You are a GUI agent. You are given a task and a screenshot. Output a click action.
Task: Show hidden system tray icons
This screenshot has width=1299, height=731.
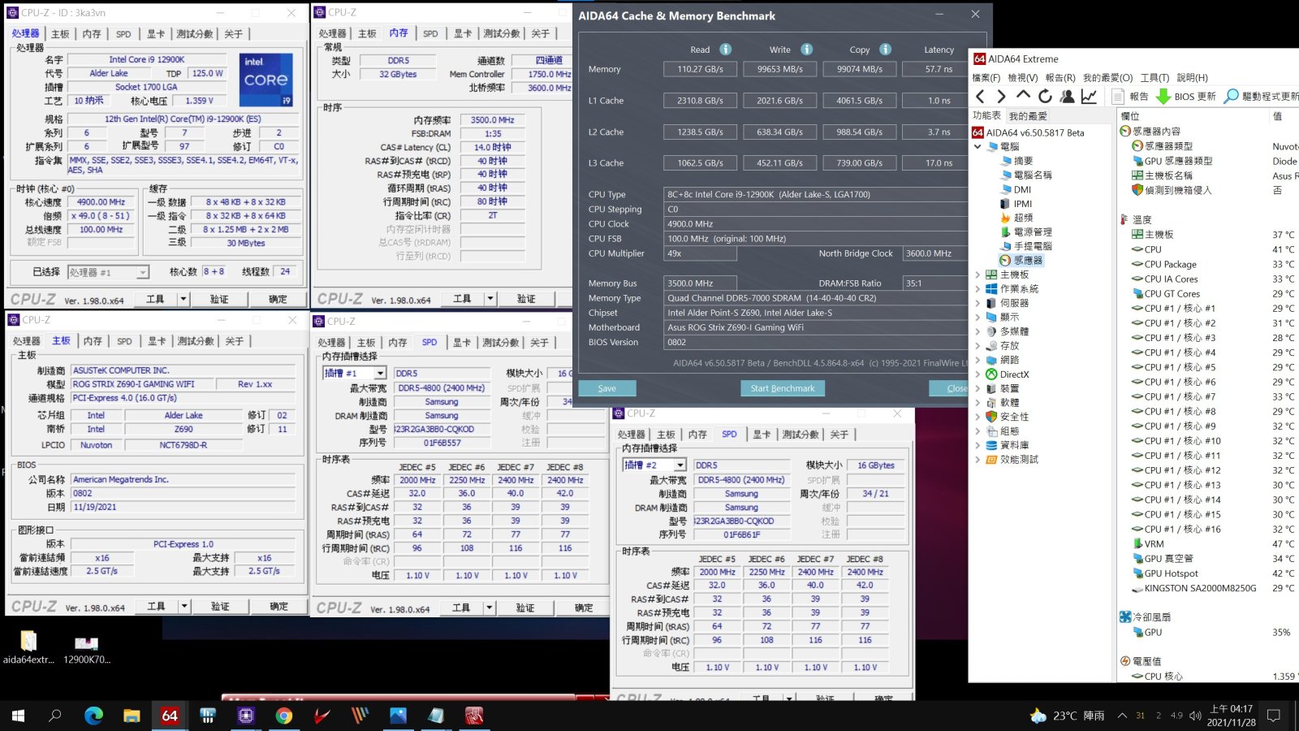[x=1122, y=716]
